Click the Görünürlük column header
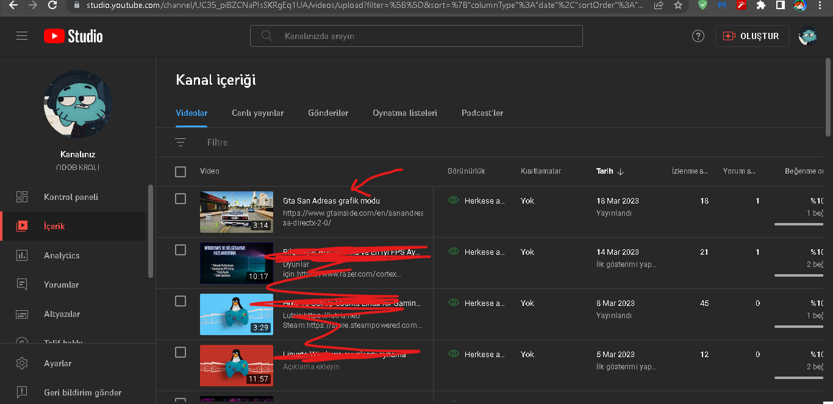The height and width of the screenshot is (404, 833). [x=466, y=171]
